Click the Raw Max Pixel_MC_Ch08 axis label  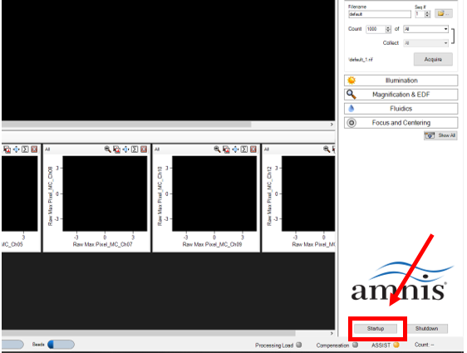tap(51, 196)
